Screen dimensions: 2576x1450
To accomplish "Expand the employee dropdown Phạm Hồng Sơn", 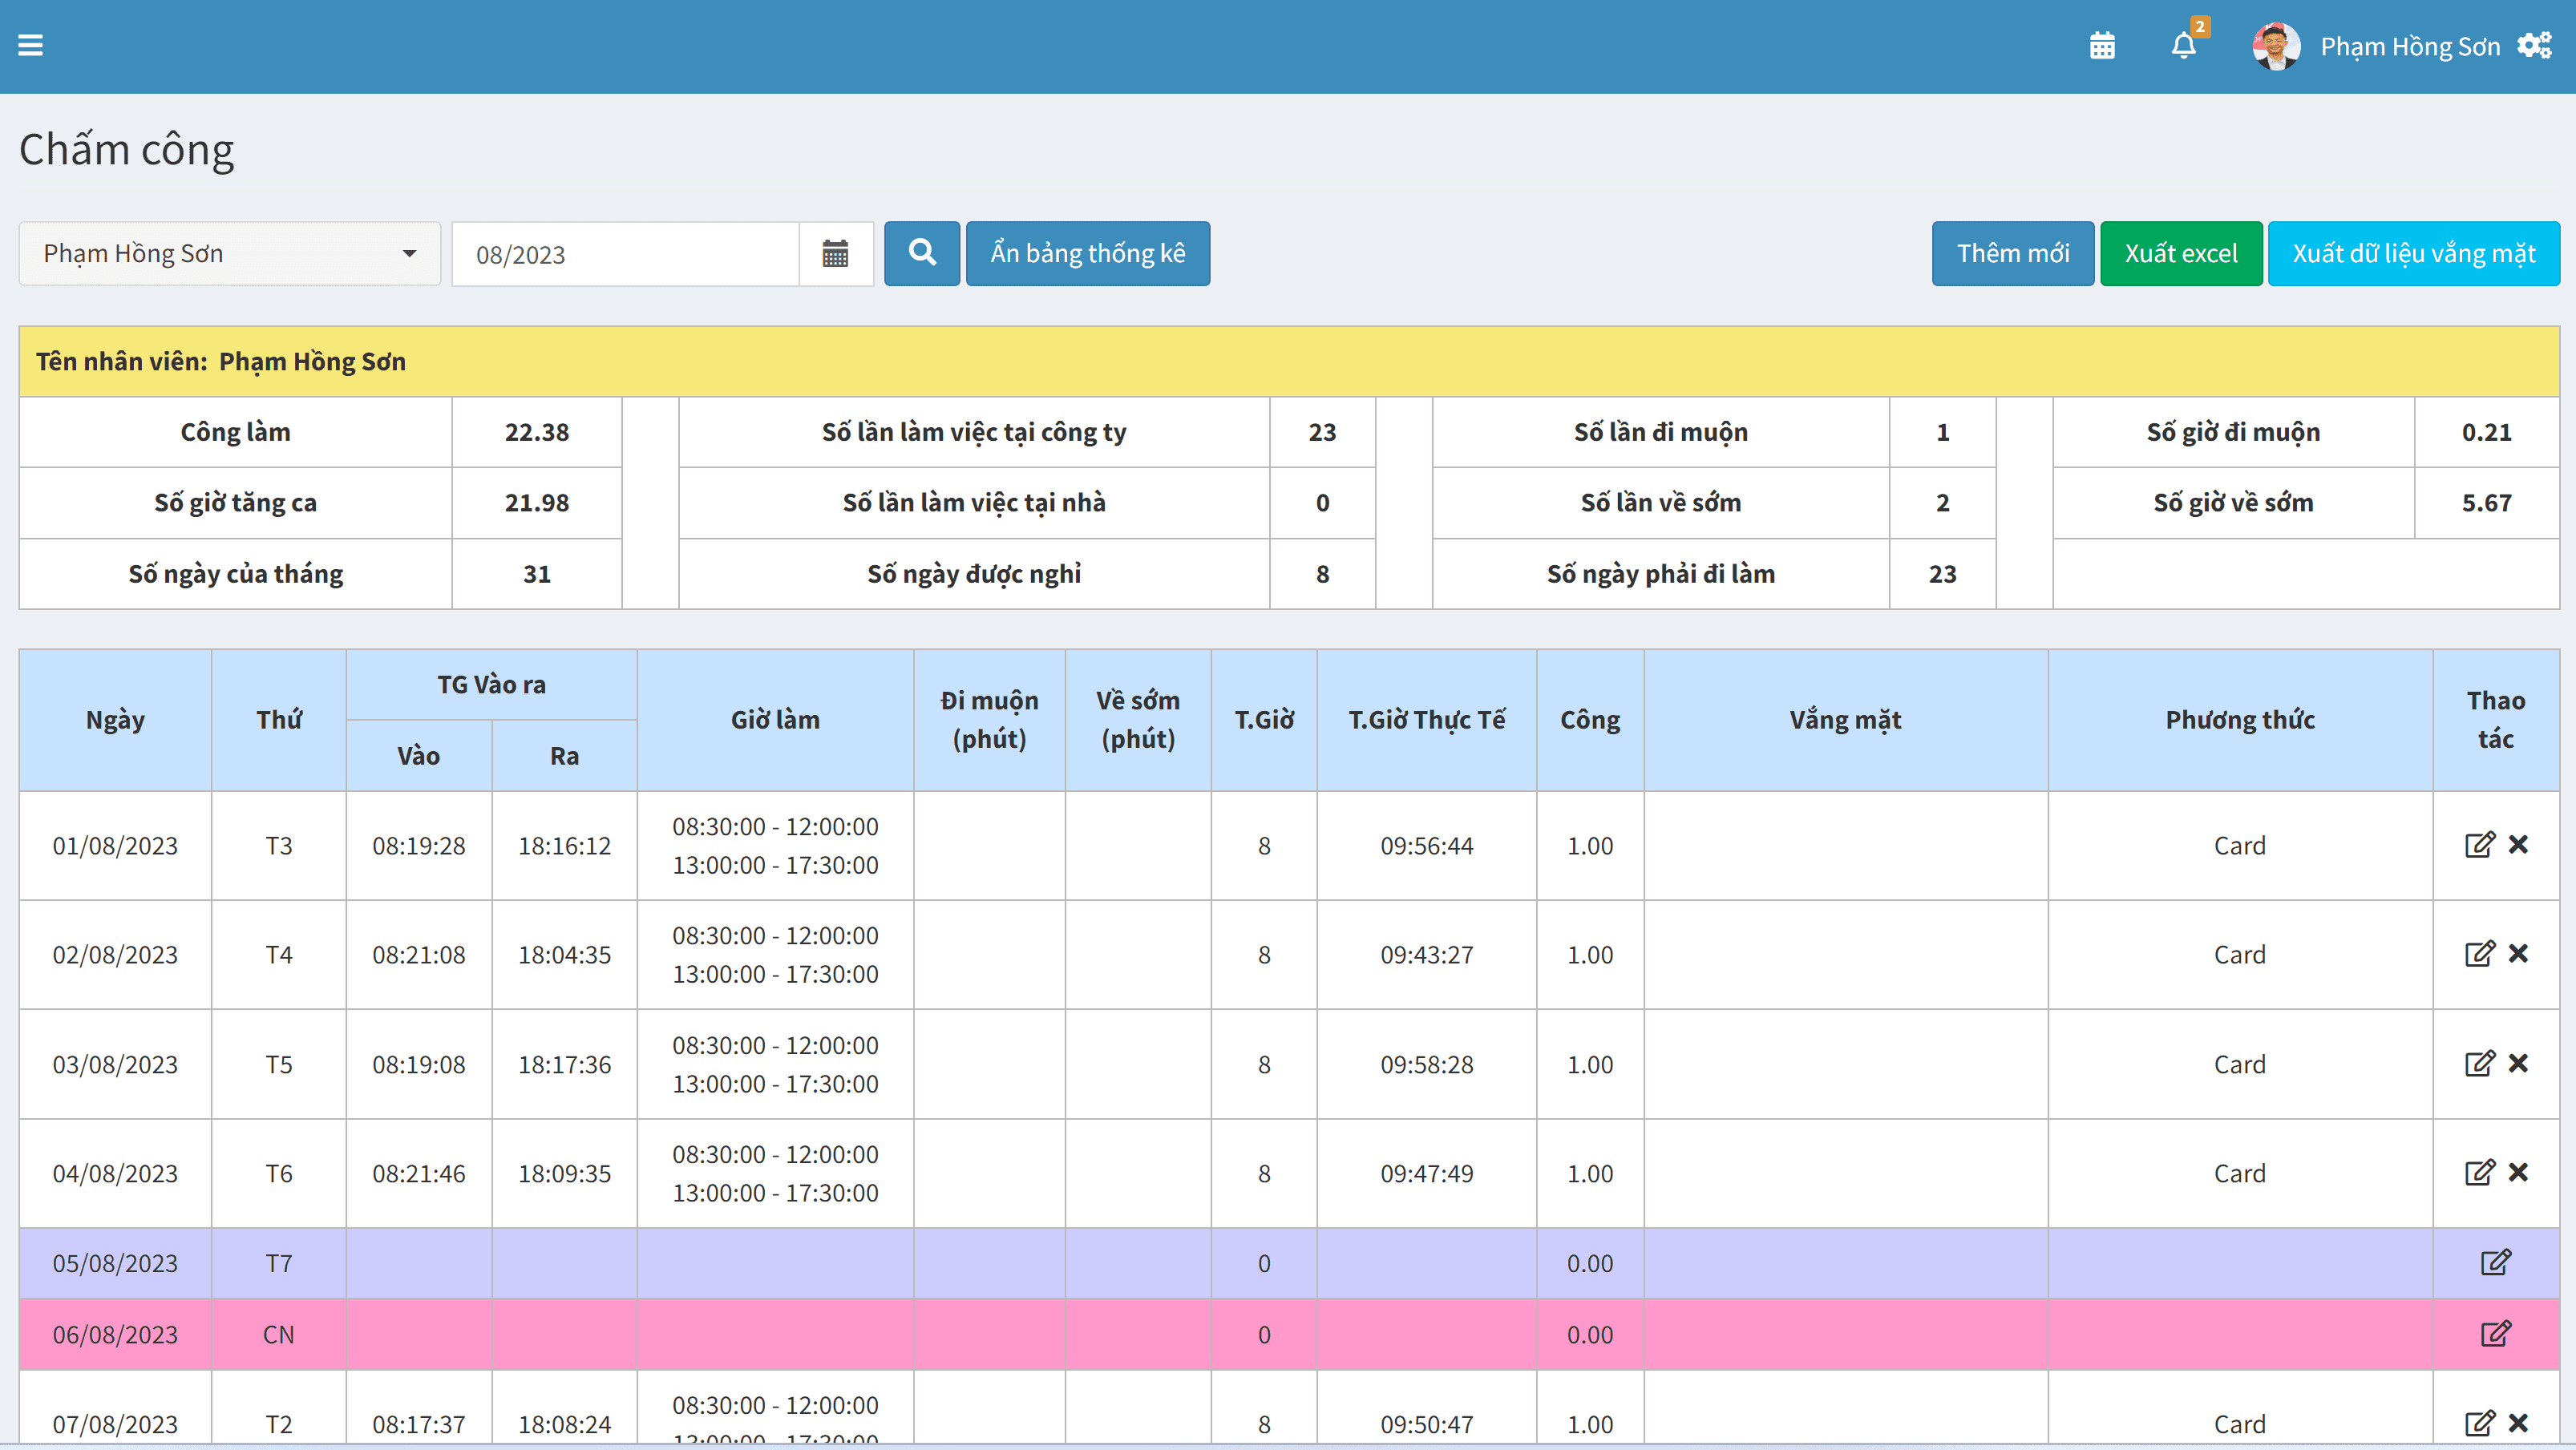I will (230, 254).
